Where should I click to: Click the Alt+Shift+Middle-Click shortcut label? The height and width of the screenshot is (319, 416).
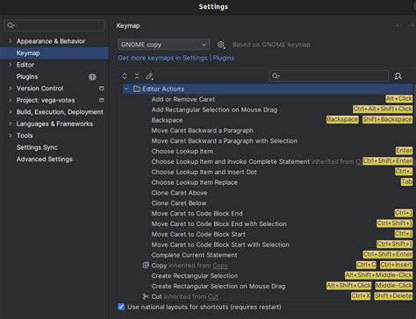click(x=378, y=275)
